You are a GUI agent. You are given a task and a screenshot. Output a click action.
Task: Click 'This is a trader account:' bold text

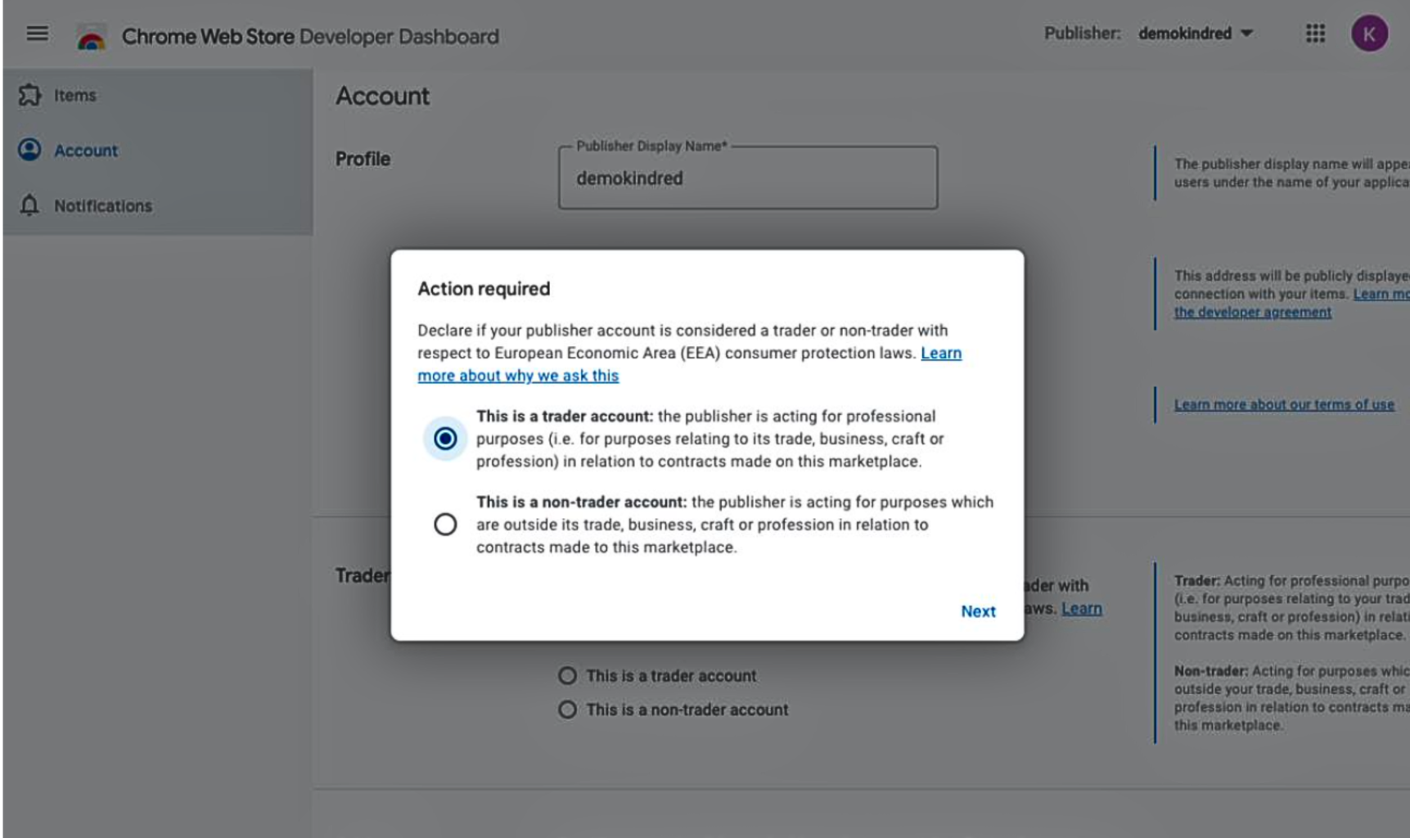(565, 416)
